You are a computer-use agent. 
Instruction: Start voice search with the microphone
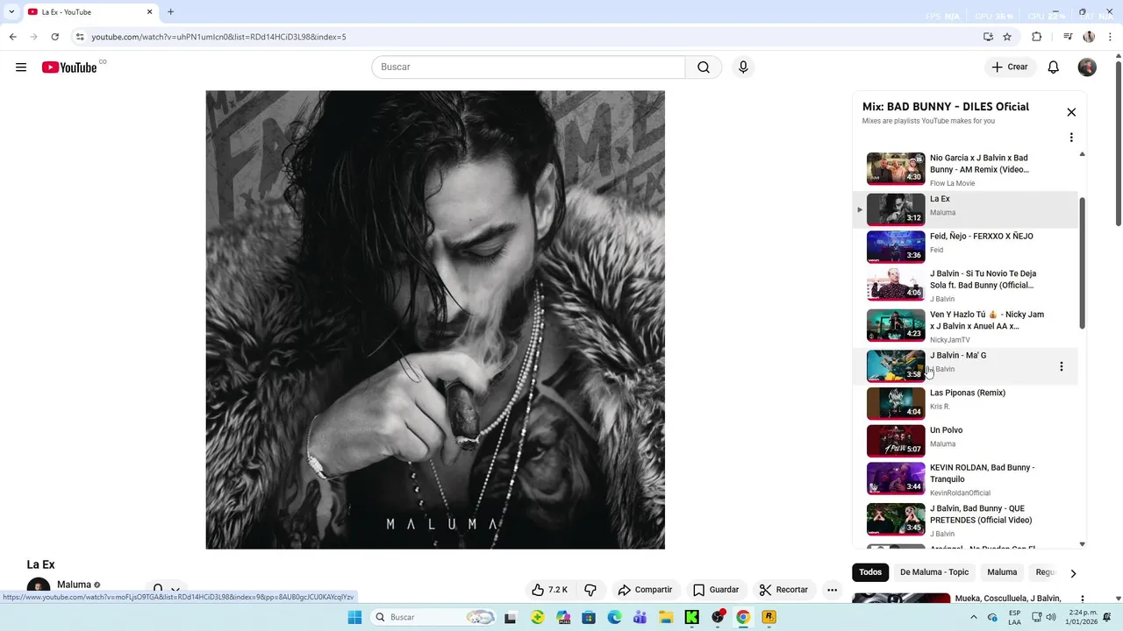tap(743, 67)
